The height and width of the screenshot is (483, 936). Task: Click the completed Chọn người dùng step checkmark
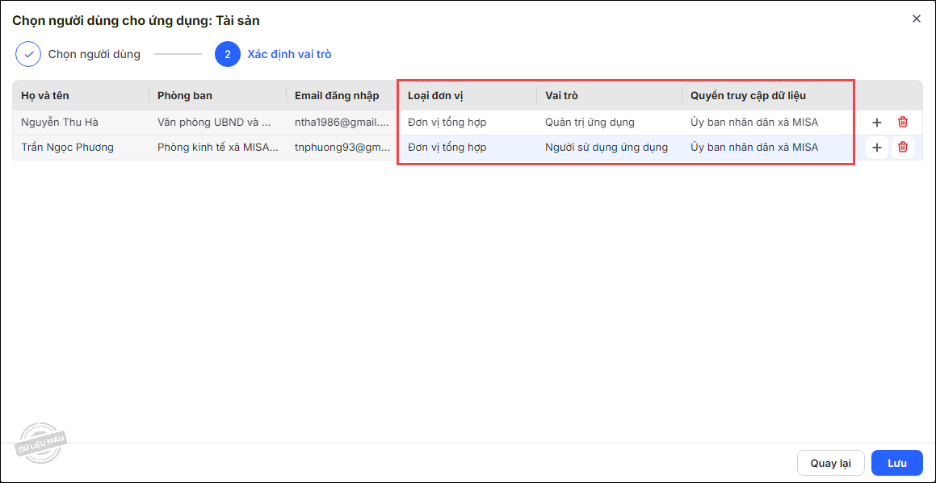[27, 54]
